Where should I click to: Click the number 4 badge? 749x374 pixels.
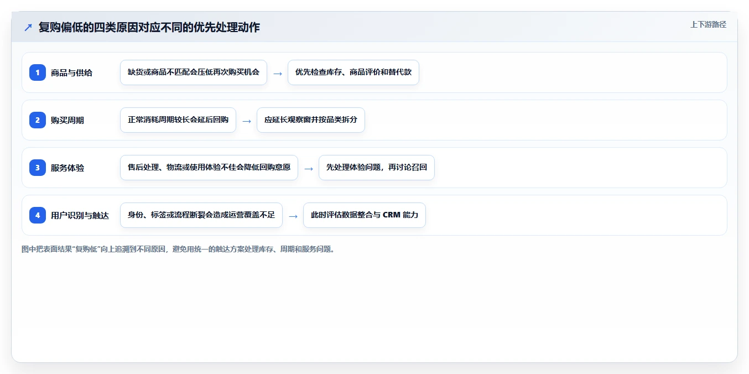(38, 215)
